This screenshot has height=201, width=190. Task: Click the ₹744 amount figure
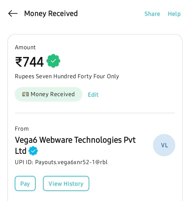29,62
